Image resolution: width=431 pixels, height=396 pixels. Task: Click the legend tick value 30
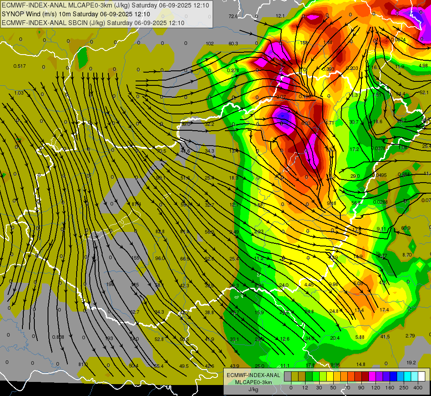click(319, 388)
